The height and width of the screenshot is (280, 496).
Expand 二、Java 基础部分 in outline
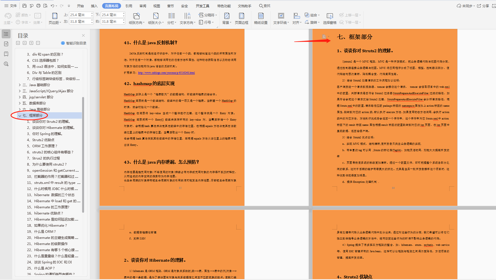pos(20,85)
